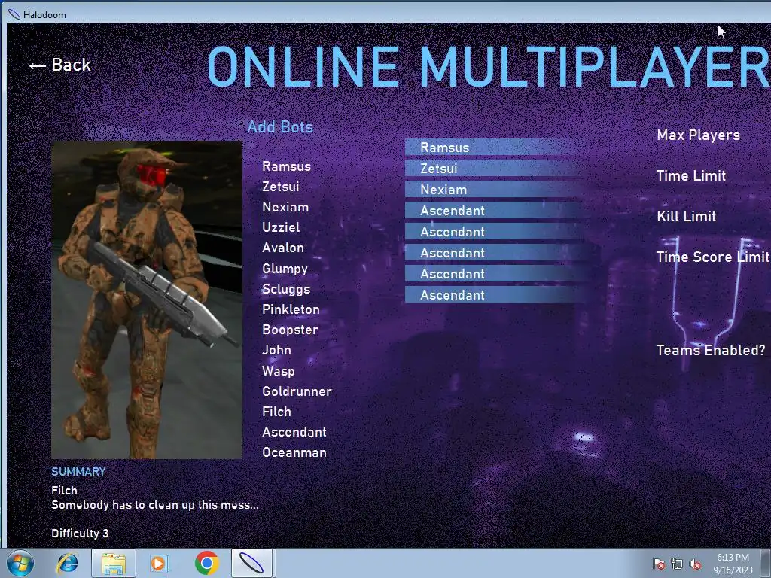The height and width of the screenshot is (578, 771).
Task: Open the Action Center flag tray icon
Action: pos(659,564)
